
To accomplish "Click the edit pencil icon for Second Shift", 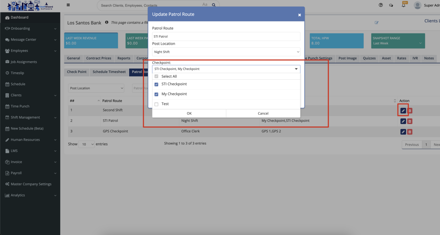I will pyautogui.click(x=403, y=111).
